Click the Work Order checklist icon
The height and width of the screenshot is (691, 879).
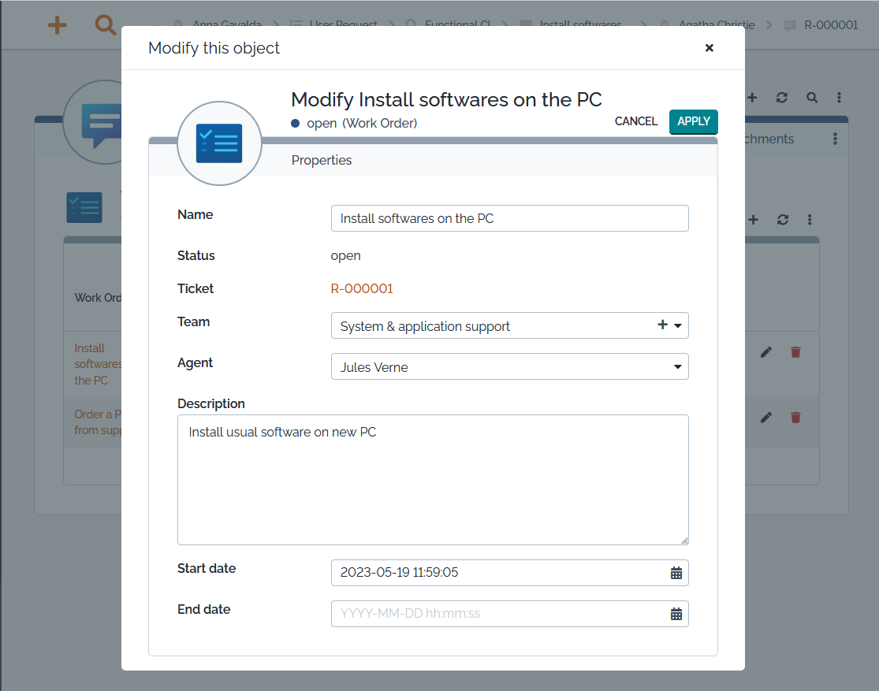tap(218, 143)
